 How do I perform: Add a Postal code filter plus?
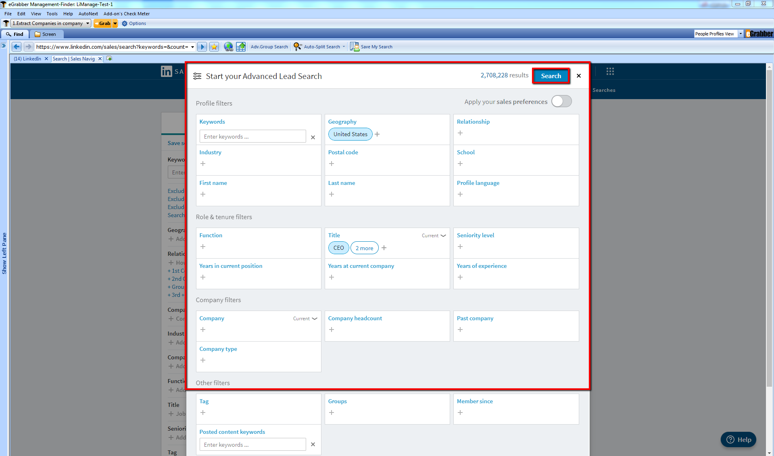(332, 164)
